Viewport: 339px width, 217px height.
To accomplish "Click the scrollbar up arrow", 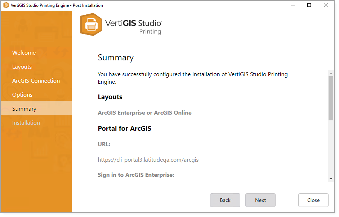I will click(331, 73).
